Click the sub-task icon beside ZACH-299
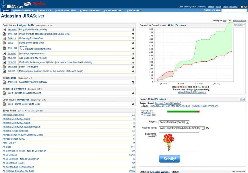This screenshot has width=248, height=173. click(4, 48)
